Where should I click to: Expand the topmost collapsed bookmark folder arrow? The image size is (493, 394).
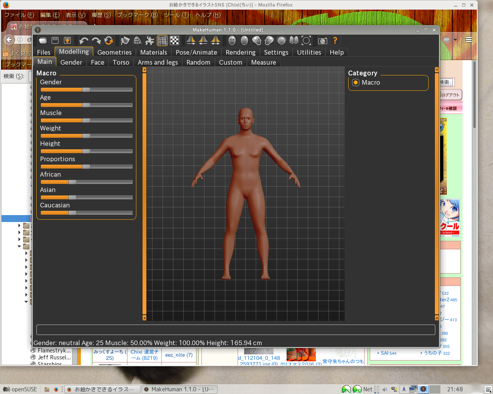19,225
